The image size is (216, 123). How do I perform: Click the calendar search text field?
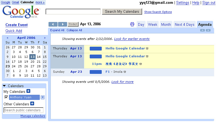point(73,11)
